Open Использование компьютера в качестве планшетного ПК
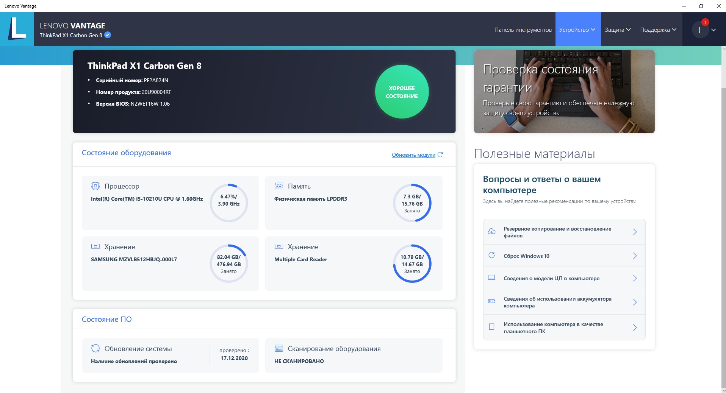726x393 pixels. [564, 327]
